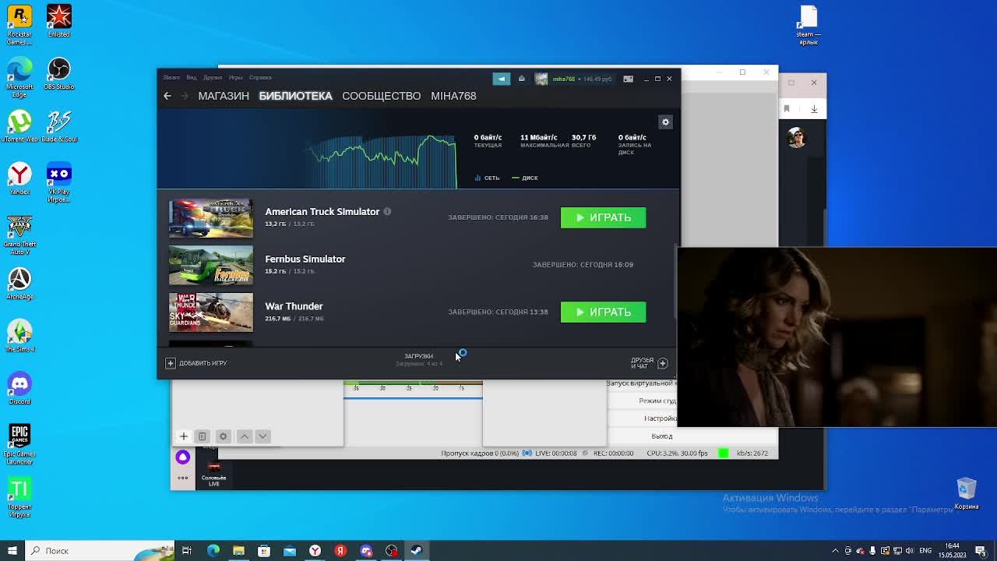The height and width of the screenshot is (561, 997).
Task: Move OBS source up with arrow
Action: (x=244, y=436)
